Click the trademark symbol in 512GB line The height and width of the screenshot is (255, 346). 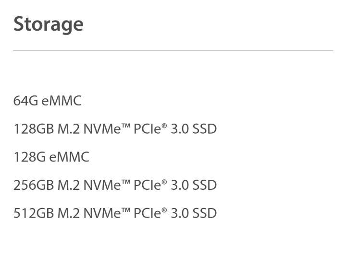click(126, 210)
